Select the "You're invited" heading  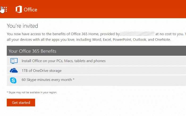tap(22, 26)
